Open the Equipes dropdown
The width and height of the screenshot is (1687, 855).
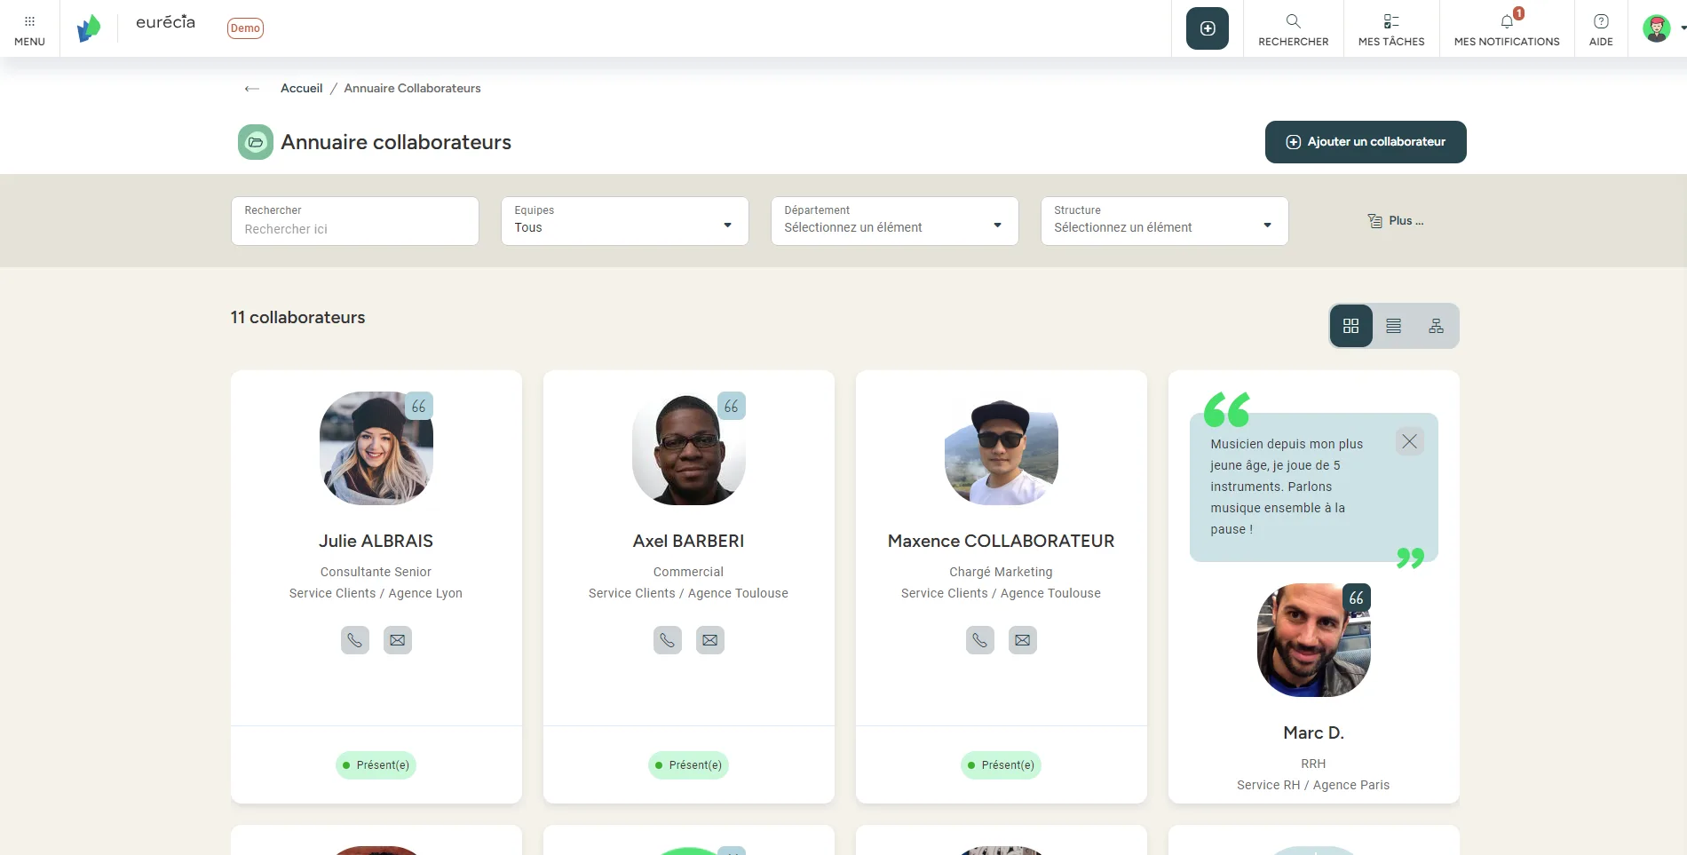point(625,221)
